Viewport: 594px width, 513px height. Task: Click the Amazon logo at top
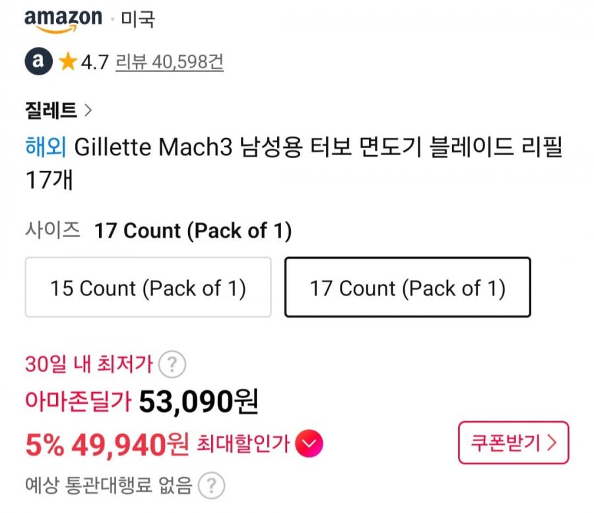point(63,20)
